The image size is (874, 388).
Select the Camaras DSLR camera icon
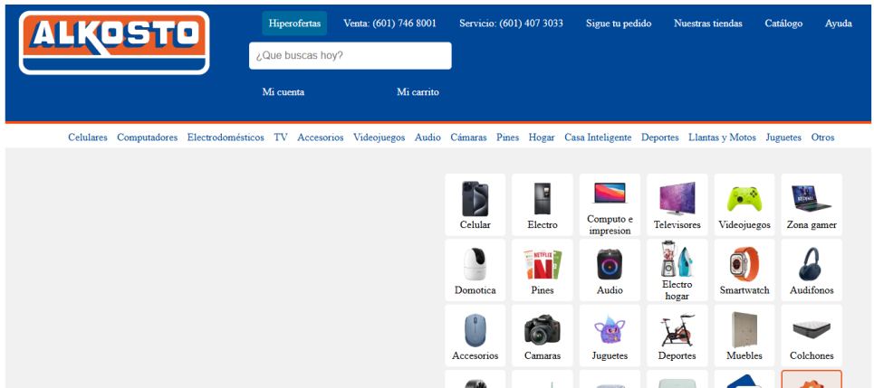[543, 329]
